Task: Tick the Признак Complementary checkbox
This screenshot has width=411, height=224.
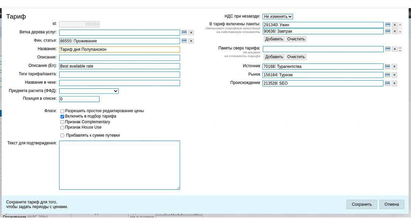Action: 62,122
